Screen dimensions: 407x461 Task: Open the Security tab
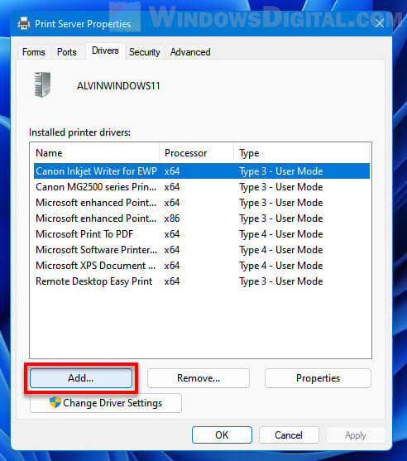[145, 52]
